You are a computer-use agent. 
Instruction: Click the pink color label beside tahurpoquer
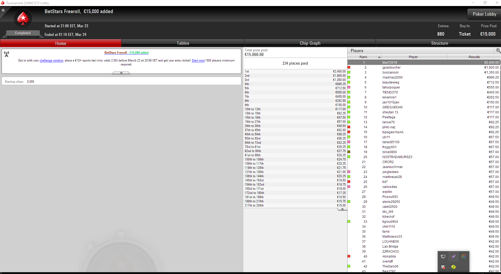tap(349, 87)
